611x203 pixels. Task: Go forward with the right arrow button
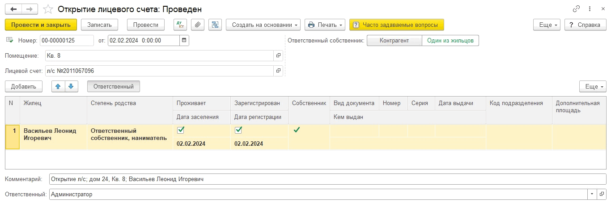click(30, 9)
